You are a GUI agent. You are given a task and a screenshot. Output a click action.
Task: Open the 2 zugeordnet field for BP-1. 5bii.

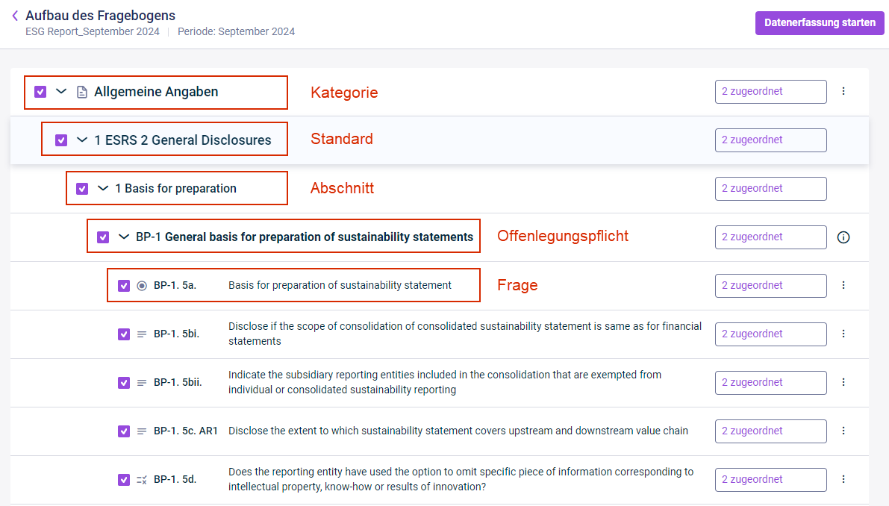coord(770,382)
